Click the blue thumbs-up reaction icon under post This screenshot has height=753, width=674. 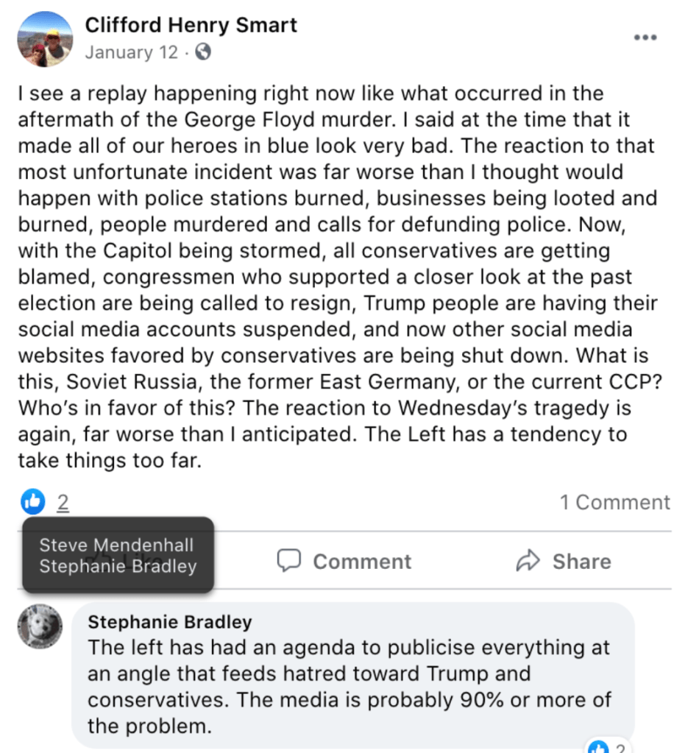click(33, 503)
